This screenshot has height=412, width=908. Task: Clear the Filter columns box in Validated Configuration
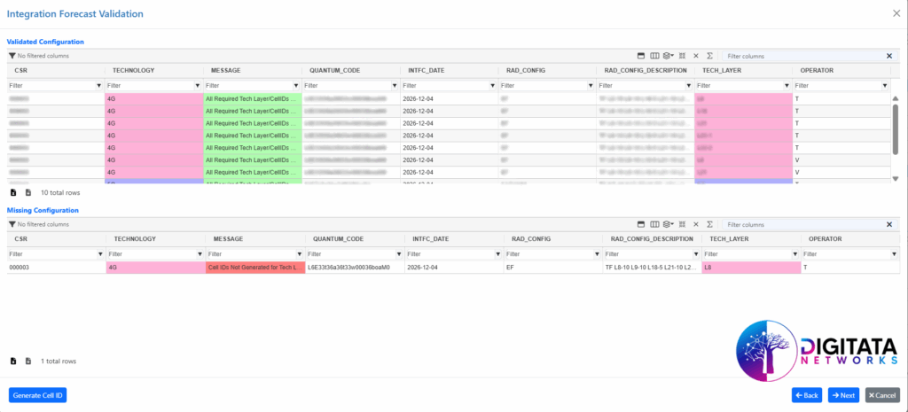point(888,56)
